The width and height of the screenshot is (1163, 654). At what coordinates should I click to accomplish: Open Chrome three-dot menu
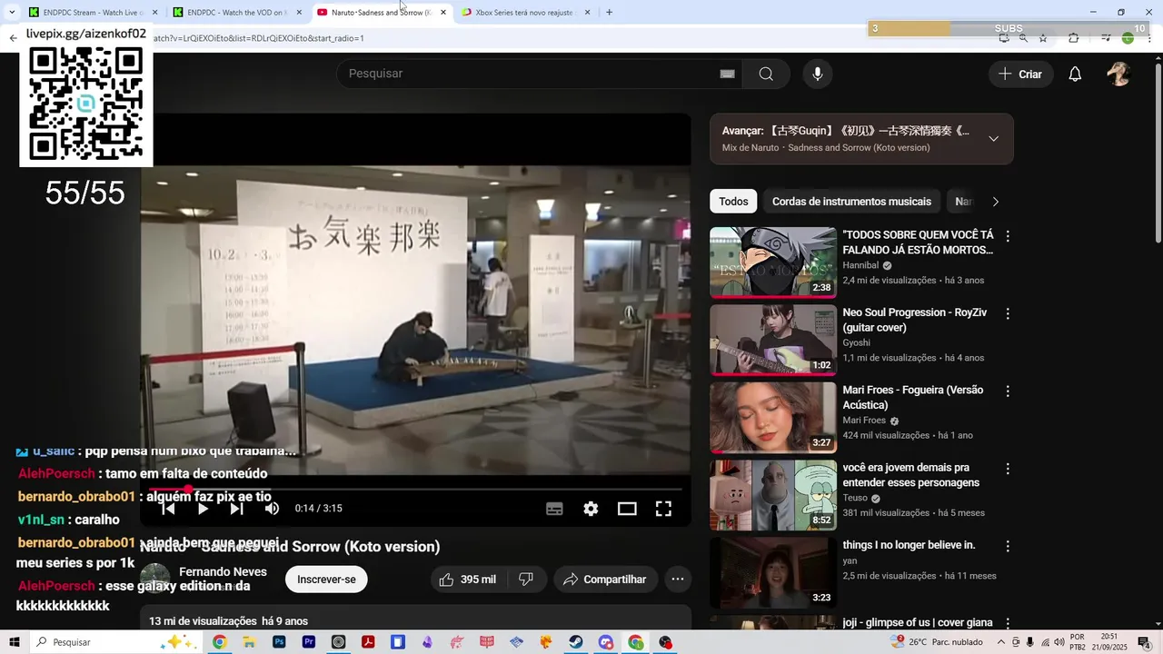pos(1148,38)
